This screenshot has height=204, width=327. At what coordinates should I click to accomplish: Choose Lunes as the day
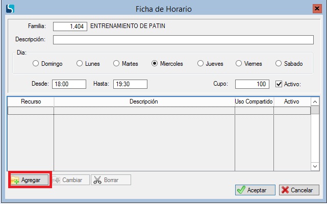click(80, 64)
